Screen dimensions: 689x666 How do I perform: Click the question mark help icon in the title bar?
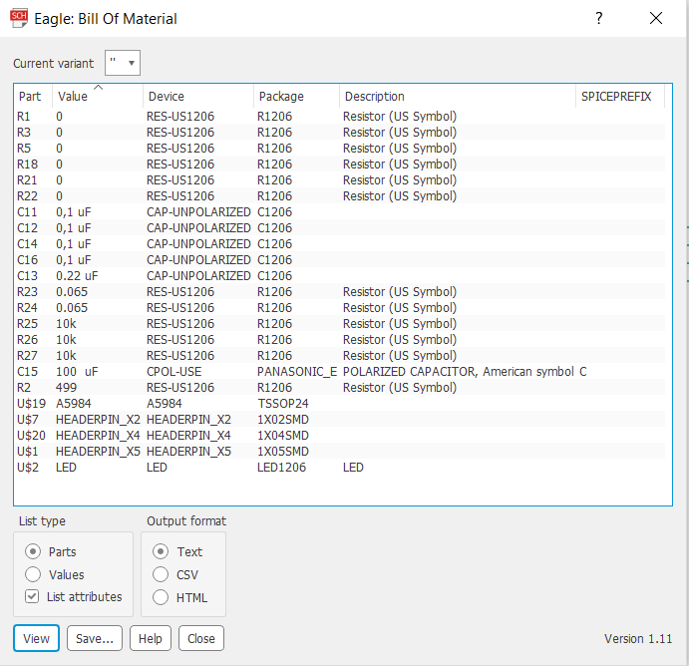(x=599, y=19)
